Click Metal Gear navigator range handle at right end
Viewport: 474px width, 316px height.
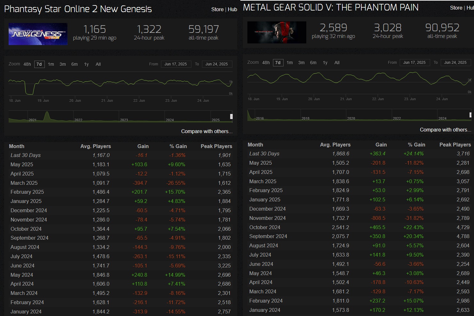coord(470,115)
